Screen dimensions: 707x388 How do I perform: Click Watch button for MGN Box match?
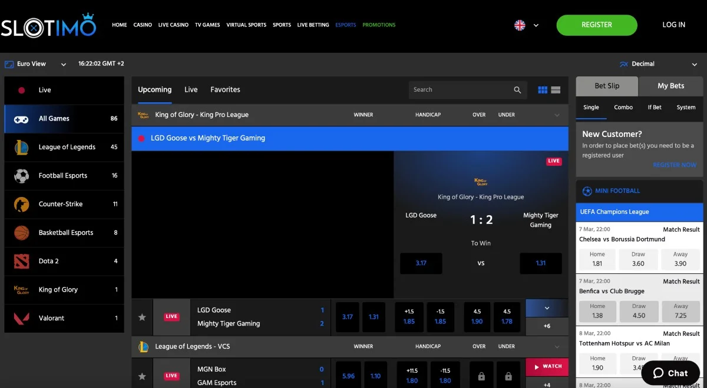[x=547, y=367]
